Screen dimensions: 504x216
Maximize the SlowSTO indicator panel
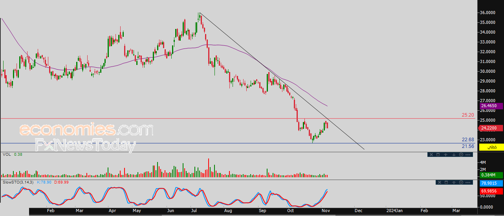point(446,182)
